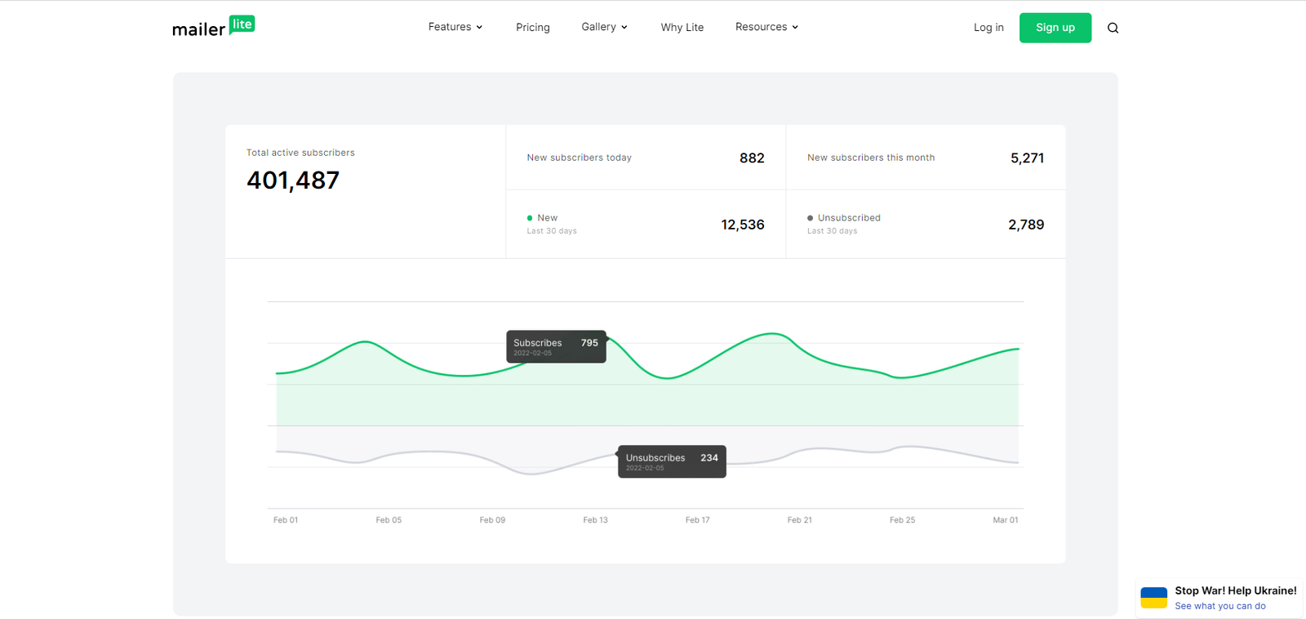
Task: Click the 12,536 new subscribers value
Action: coord(743,225)
